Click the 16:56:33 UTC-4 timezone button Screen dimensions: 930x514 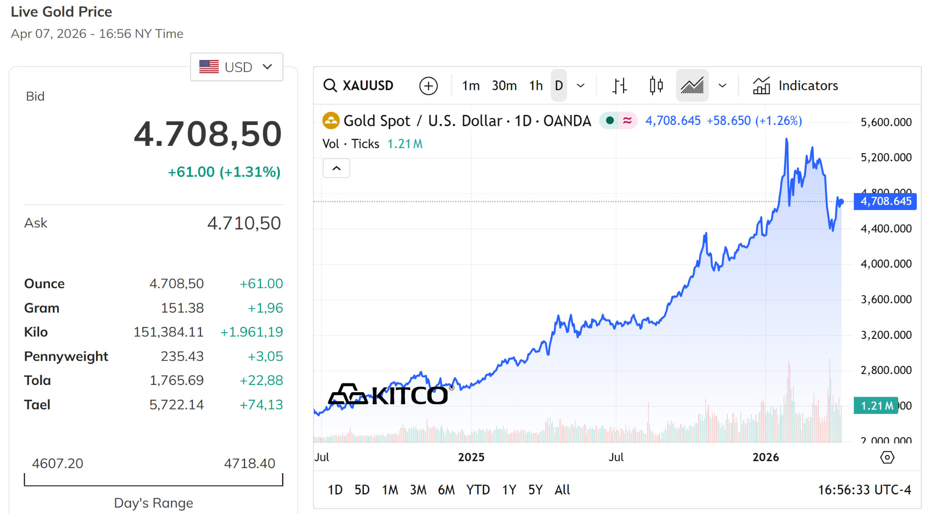(x=864, y=490)
